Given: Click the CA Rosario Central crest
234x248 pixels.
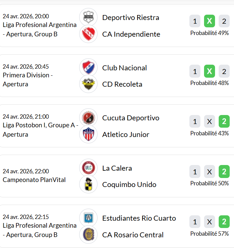Looking at the screenshot, I should (x=88, y=235).
